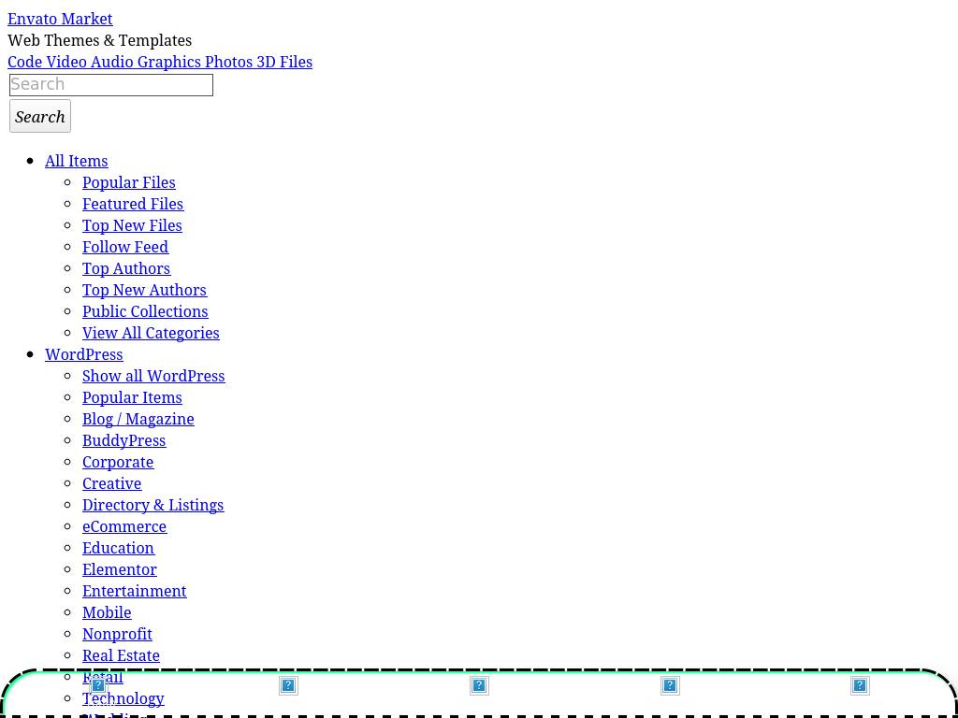The height and width of the screenshot is (718, 958).
Task: Select Popular Files
Action: [x=129, y=182]
